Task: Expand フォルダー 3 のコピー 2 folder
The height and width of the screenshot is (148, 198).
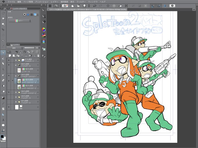Action: pyautogui.click(x=16, y=92)
